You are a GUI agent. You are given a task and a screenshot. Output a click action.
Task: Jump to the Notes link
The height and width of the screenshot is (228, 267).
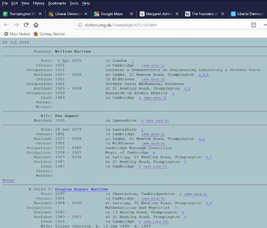[x=9, y=180]
